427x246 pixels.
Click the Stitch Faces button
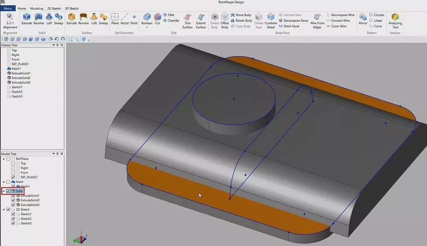coord(291,26)
